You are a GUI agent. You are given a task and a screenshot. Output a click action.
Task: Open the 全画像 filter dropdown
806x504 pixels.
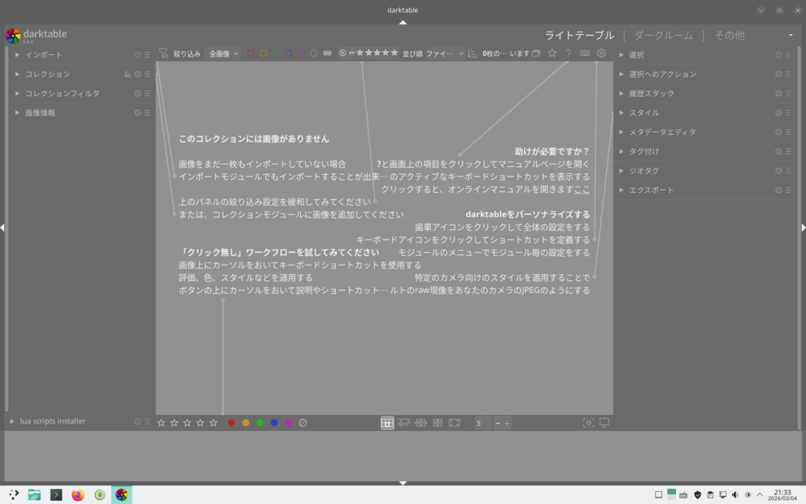click(x=224, y=54)
